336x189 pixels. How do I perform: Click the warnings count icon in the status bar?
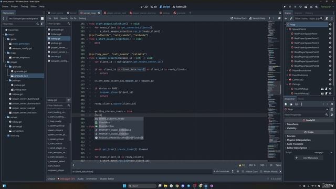point(241,165)
